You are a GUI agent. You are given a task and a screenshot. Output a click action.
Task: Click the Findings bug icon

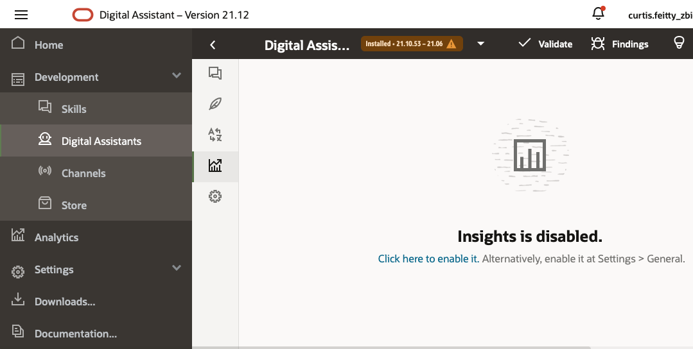[x=597, y=44]
